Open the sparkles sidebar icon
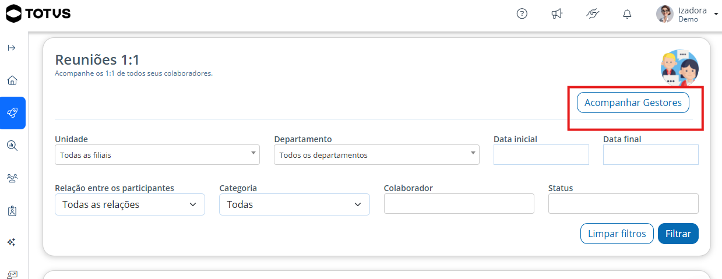 12,242
